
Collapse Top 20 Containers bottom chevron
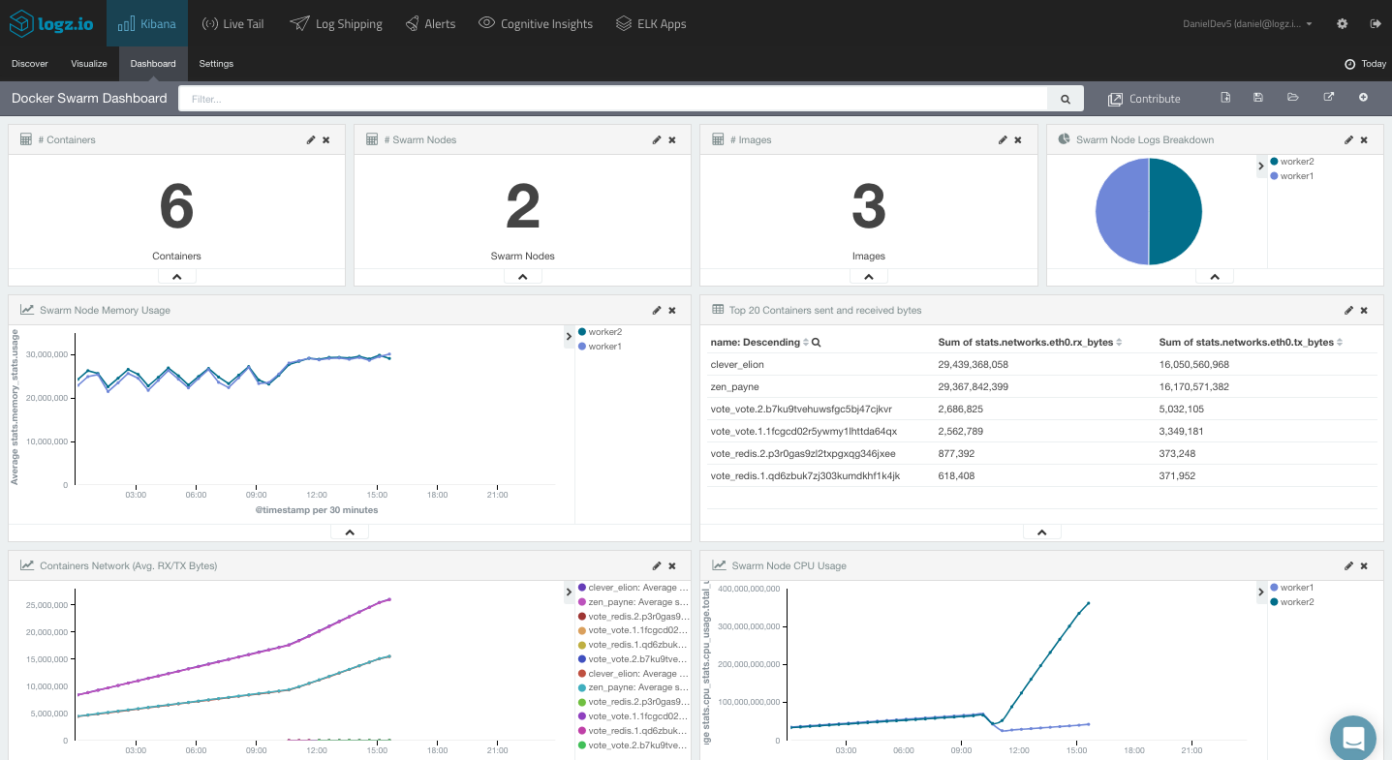click(x=1041, y=532)
